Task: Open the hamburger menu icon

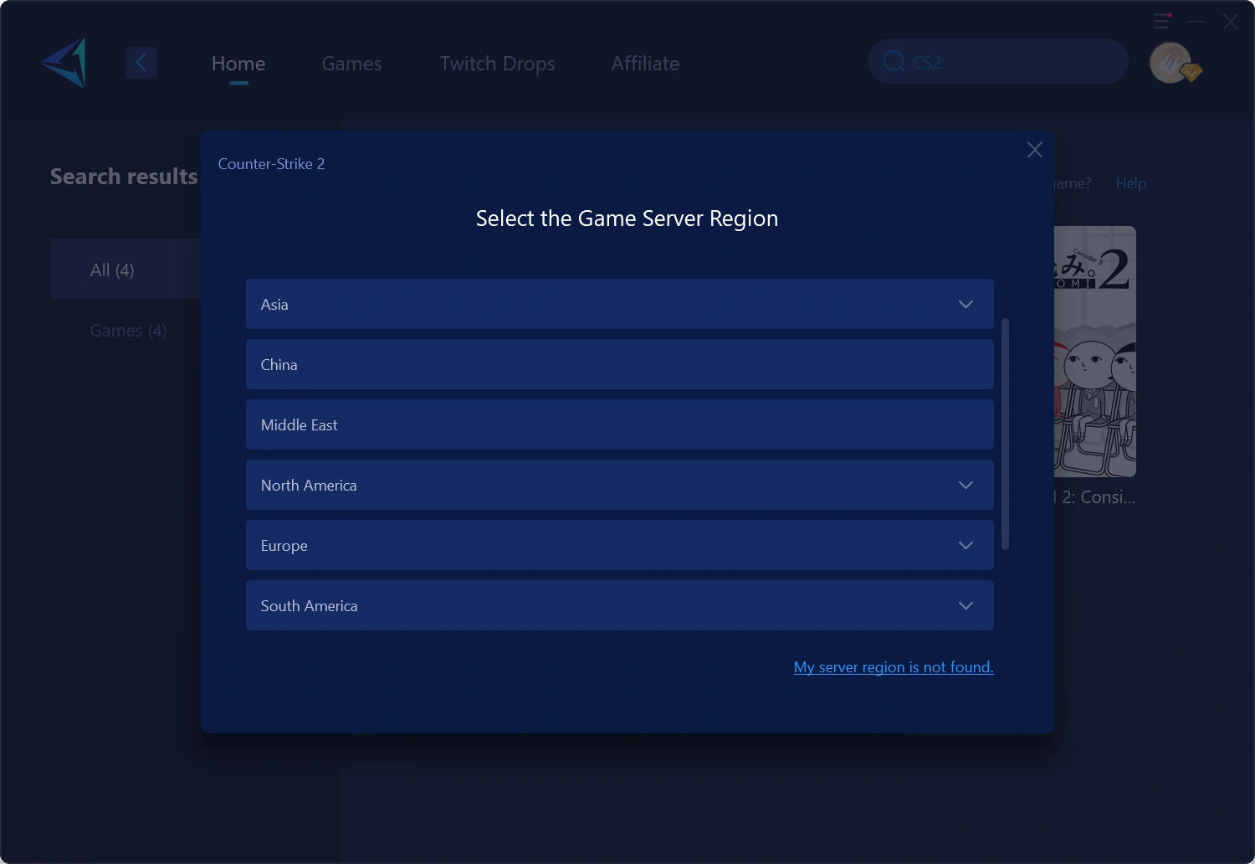Action: click(x=1161, y=21)
